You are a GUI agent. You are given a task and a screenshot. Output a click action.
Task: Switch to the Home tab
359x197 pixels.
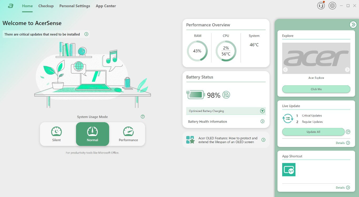pyautogui.click(x=27, y=6)
